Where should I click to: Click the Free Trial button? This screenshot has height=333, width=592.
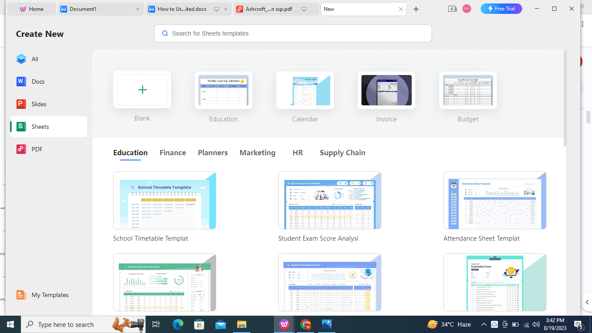click(501, 8)
